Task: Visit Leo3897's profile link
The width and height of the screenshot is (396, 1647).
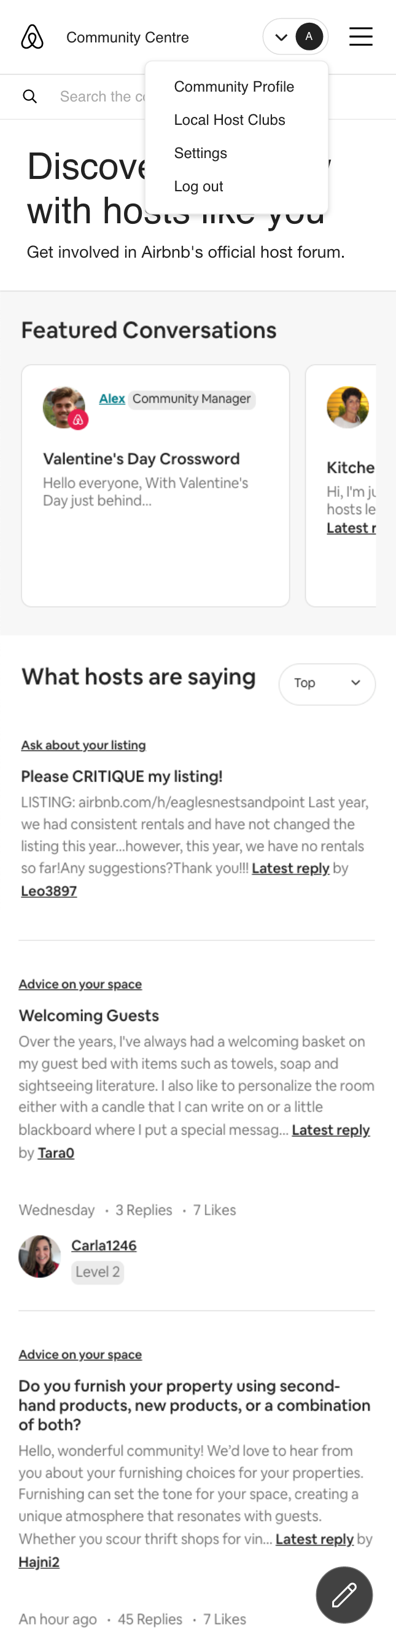Action: click(49, 891)
